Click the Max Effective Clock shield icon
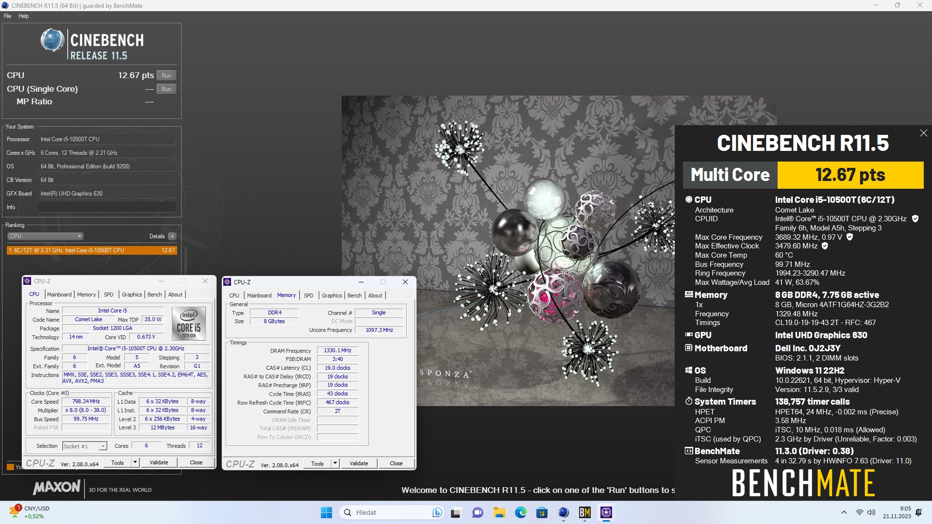This screenshot has width=932, height=524. tap(825, 246)
